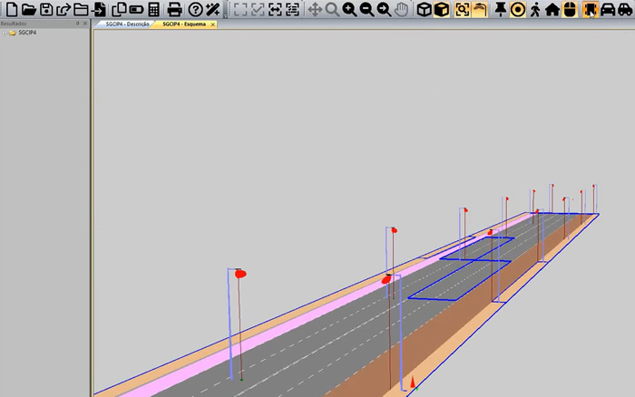The height and width of the screenshot is (397, 635).
Task: Toggle the mouse navigation mode button
Action: pos(570,9)
